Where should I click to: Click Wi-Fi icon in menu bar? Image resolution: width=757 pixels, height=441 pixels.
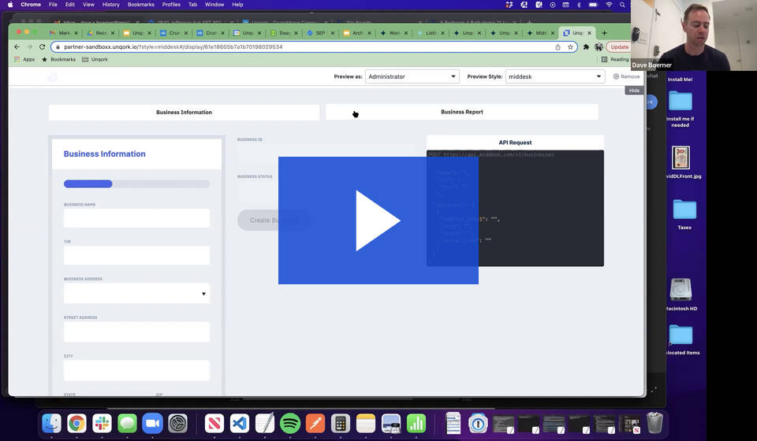(x=610, y=5)
